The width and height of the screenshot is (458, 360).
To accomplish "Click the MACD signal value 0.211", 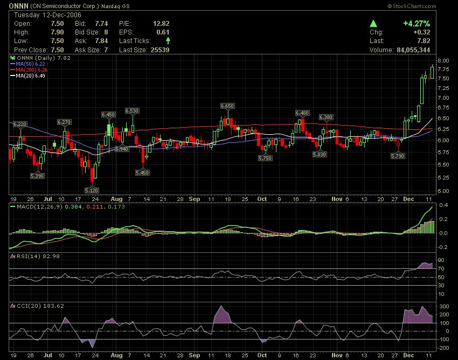I will 95,206.
